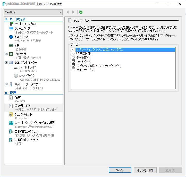Viewport: 186px width, 177px height.
Task: Select the メモリ chip icon
Action: pyautogui.click(x=11, y=46)
